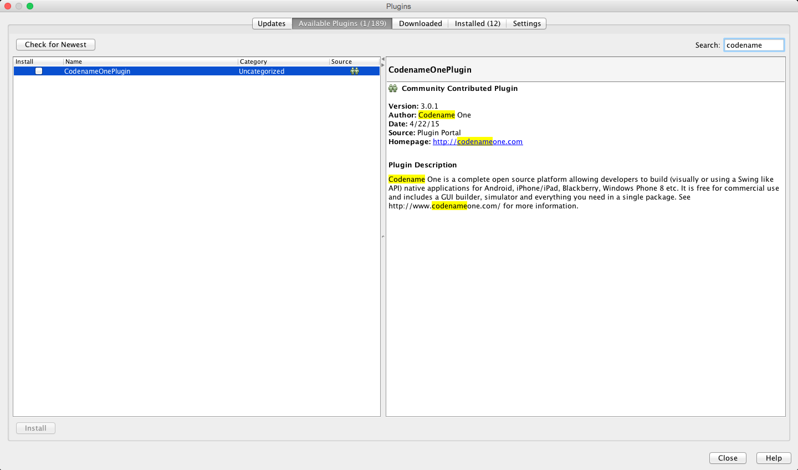
Task: Expand the plugin list with right splitter arrow
Action: 383,65
